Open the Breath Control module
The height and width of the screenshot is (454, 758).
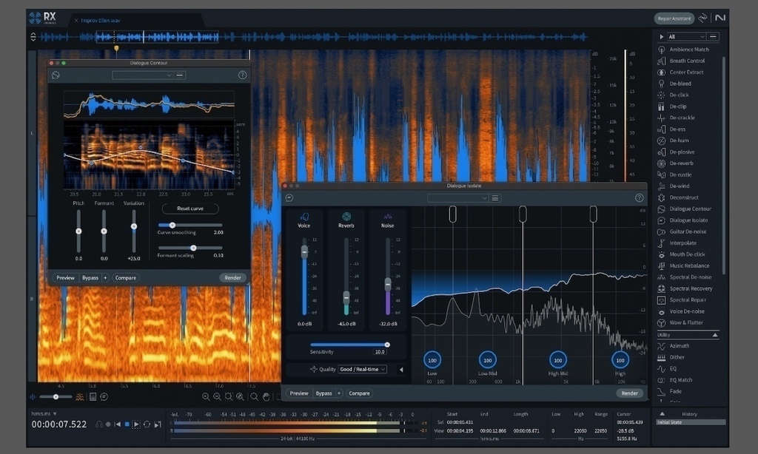click(681, 61)
